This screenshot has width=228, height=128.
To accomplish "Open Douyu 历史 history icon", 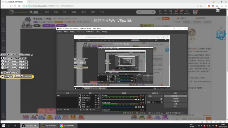I will [160, 12].
